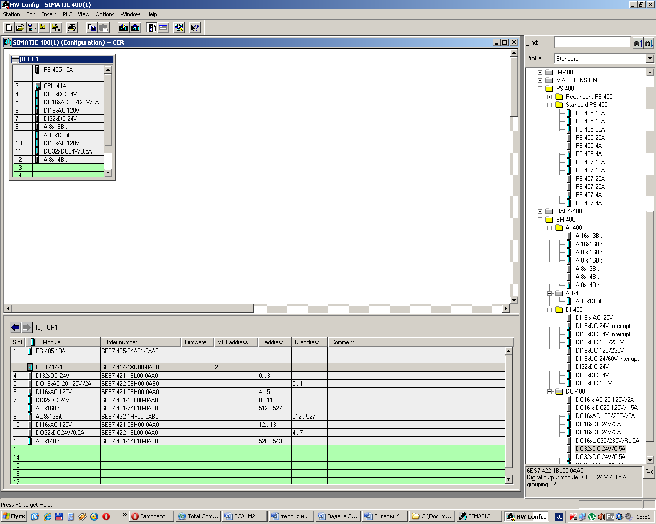Select PS 407 20A first catalog entry
656x524 pixels.
tap(590, 179)
